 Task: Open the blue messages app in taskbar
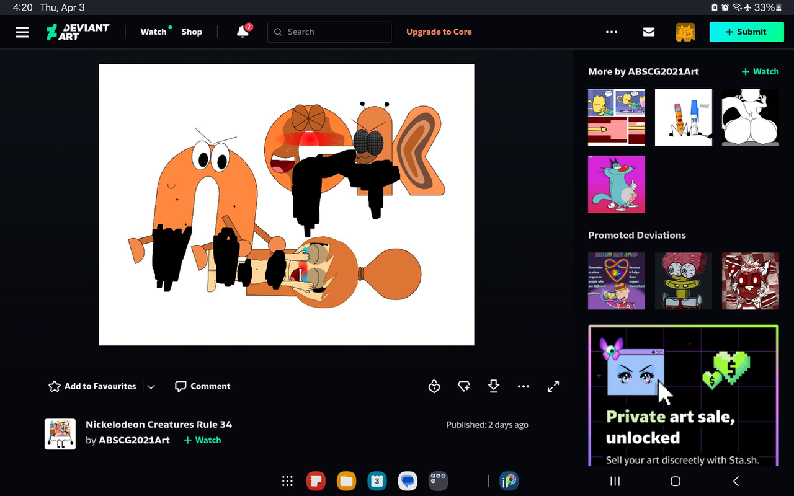point(408,481)
